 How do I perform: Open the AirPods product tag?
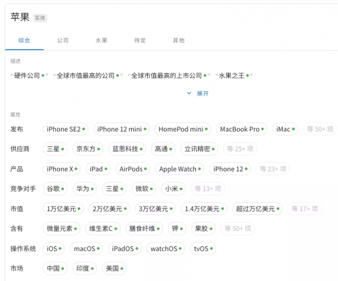pos(133,169)
